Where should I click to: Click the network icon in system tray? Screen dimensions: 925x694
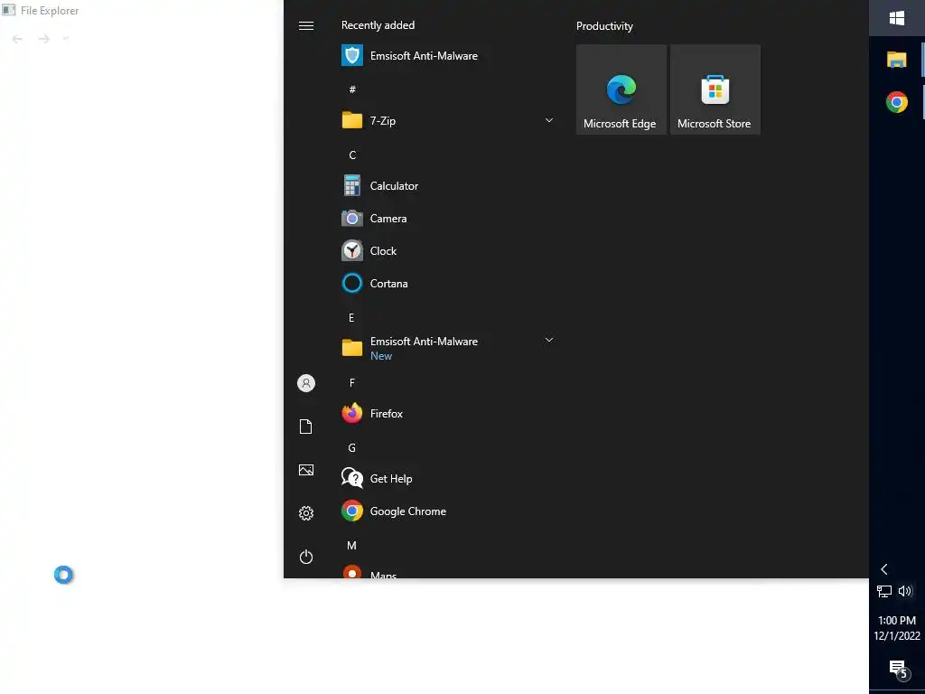click(x=883, y=591)
